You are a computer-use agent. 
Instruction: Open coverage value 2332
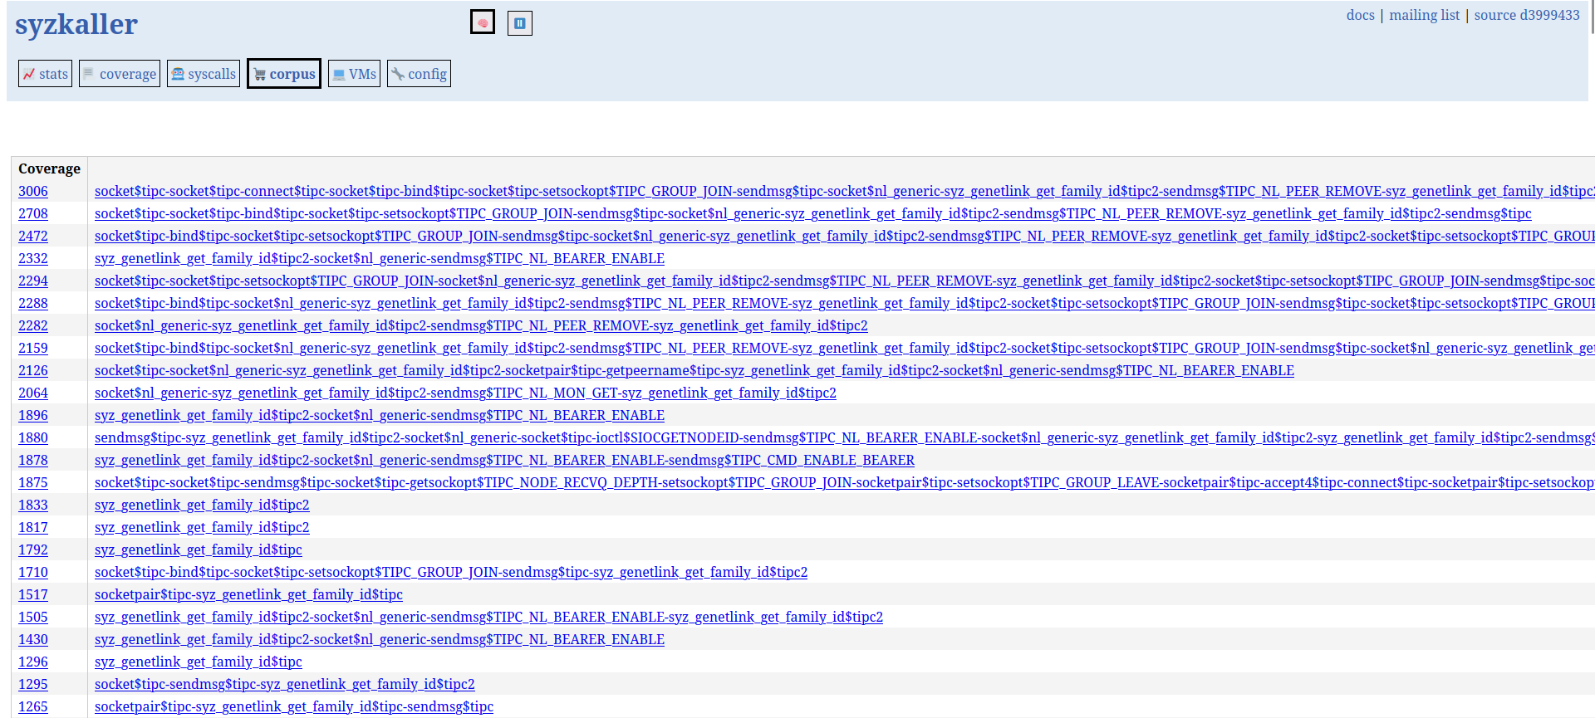[x=33, y=258]
